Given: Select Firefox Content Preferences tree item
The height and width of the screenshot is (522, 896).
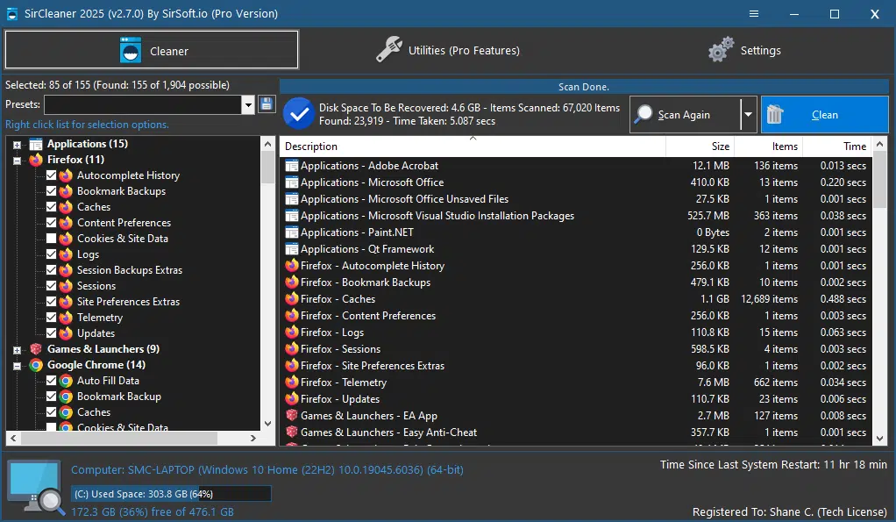Looking at the screenshot, I should coord(124,223).
